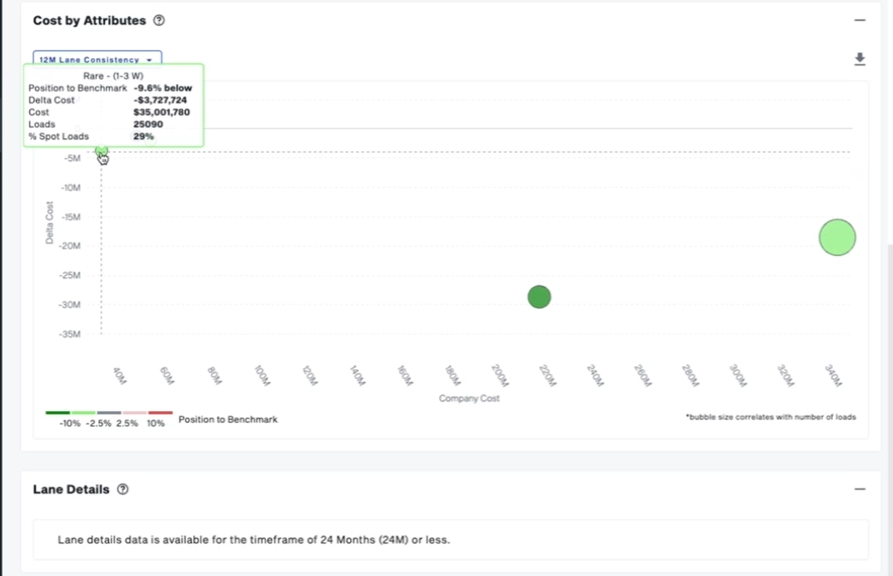893x576 pixels.
Task: Collapse the Lane Details panel
Action: click(x=860, y=489)
